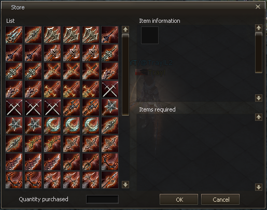Click the Item information scroll up arrow
The image size is (267, 210).
(259, 28)
